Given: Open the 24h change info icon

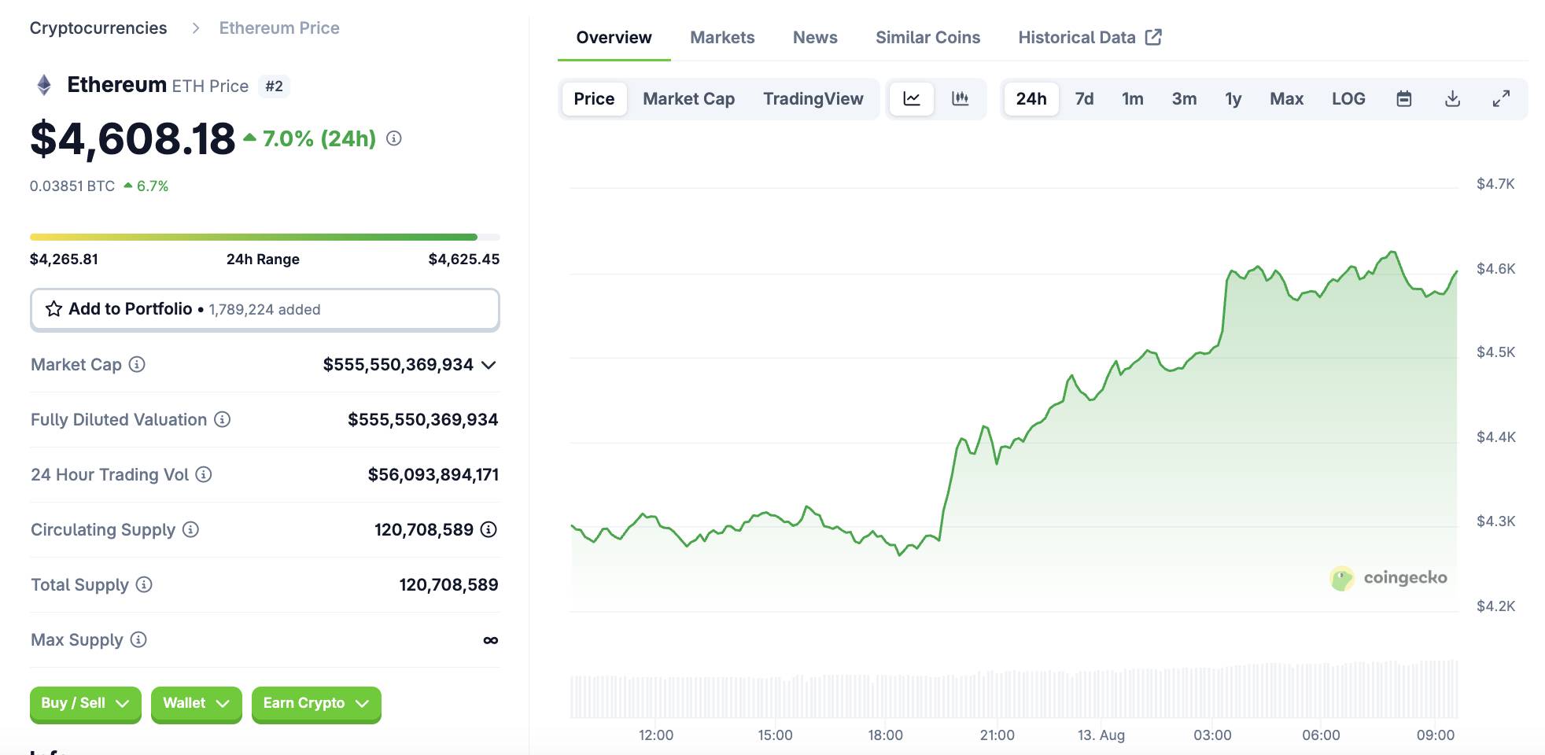Looking at the screenshot, I should [x=394, y=138].
